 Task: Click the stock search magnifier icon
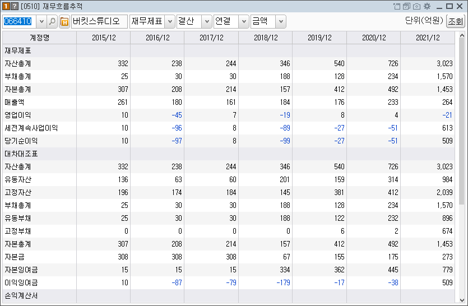click(52, 21)
